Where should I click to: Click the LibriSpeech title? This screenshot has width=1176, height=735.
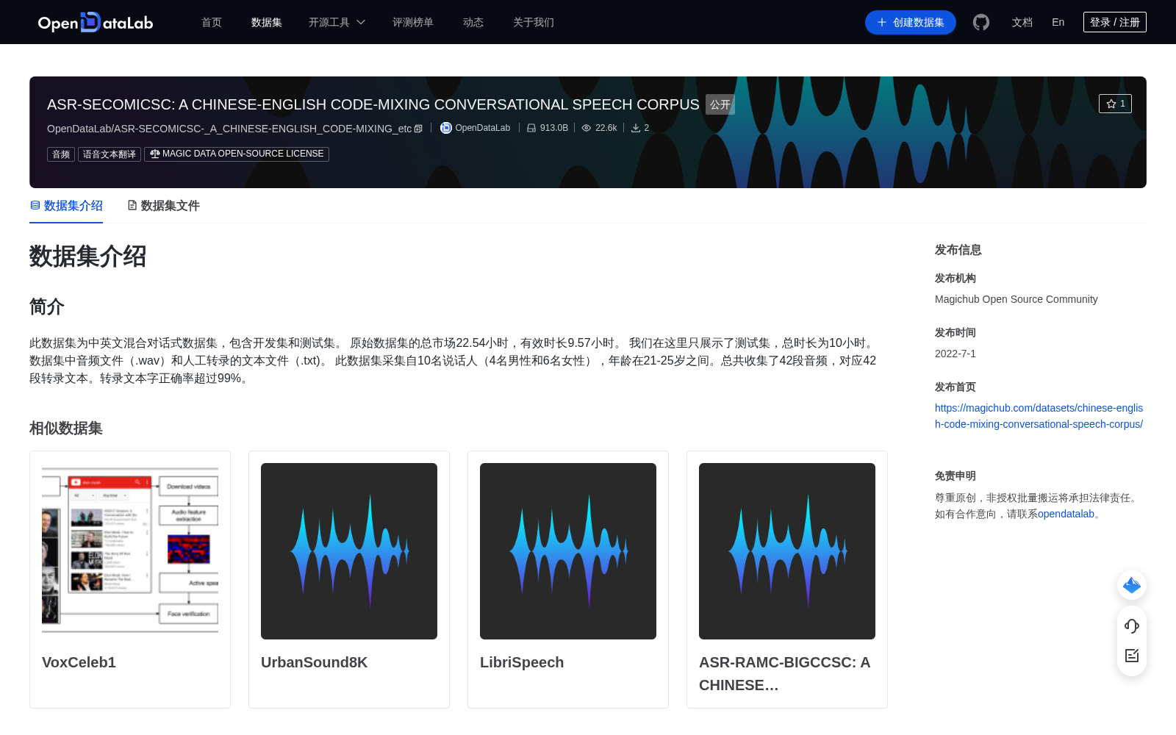point(522,662)
